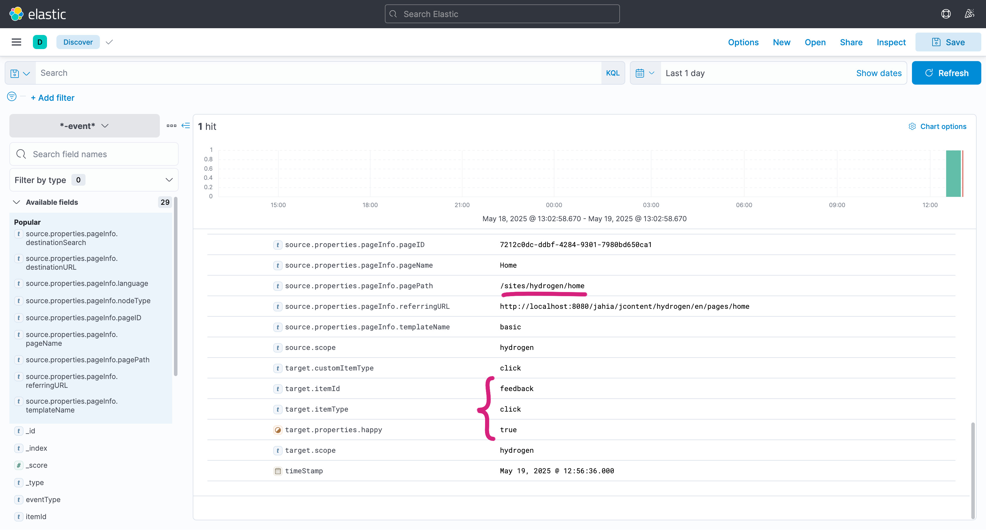Focus the Search field names box
The height and width of the screenshot is (530, 986).
tap(94, 154)
